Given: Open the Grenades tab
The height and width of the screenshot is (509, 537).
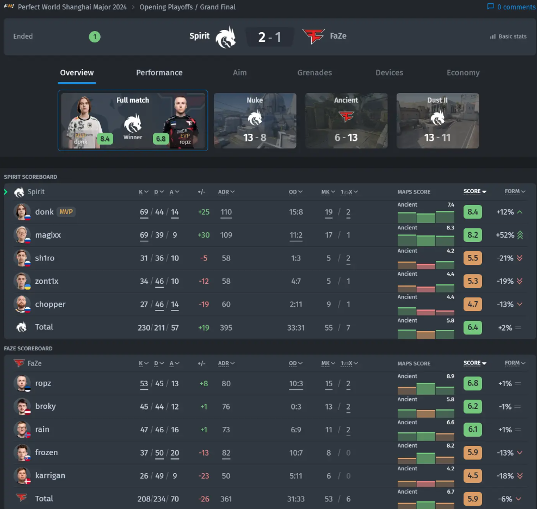Looking at the screenshot, I should (314, 73).
